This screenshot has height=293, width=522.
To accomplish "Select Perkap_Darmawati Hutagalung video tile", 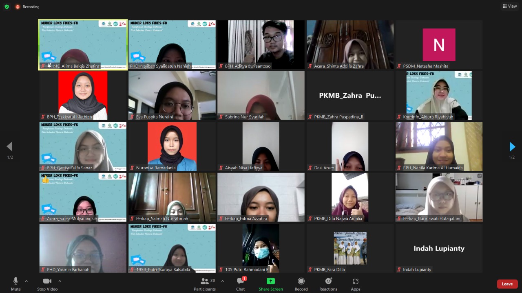I will 439,197.
